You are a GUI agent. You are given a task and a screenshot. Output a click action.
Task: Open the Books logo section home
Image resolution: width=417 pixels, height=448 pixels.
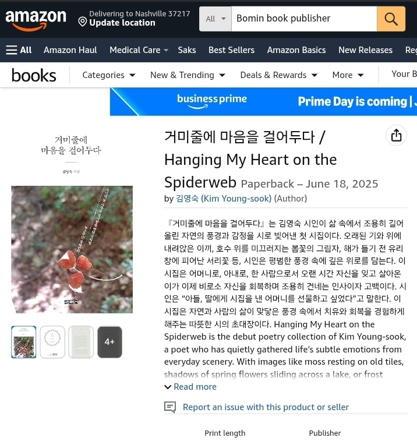tap(34, 75)
